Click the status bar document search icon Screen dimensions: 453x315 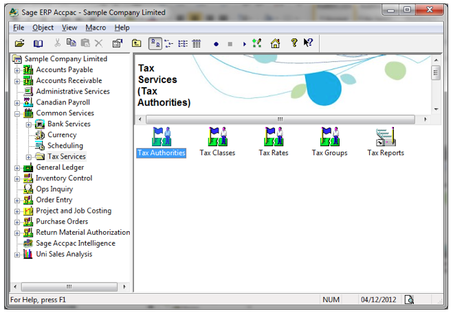409,300
